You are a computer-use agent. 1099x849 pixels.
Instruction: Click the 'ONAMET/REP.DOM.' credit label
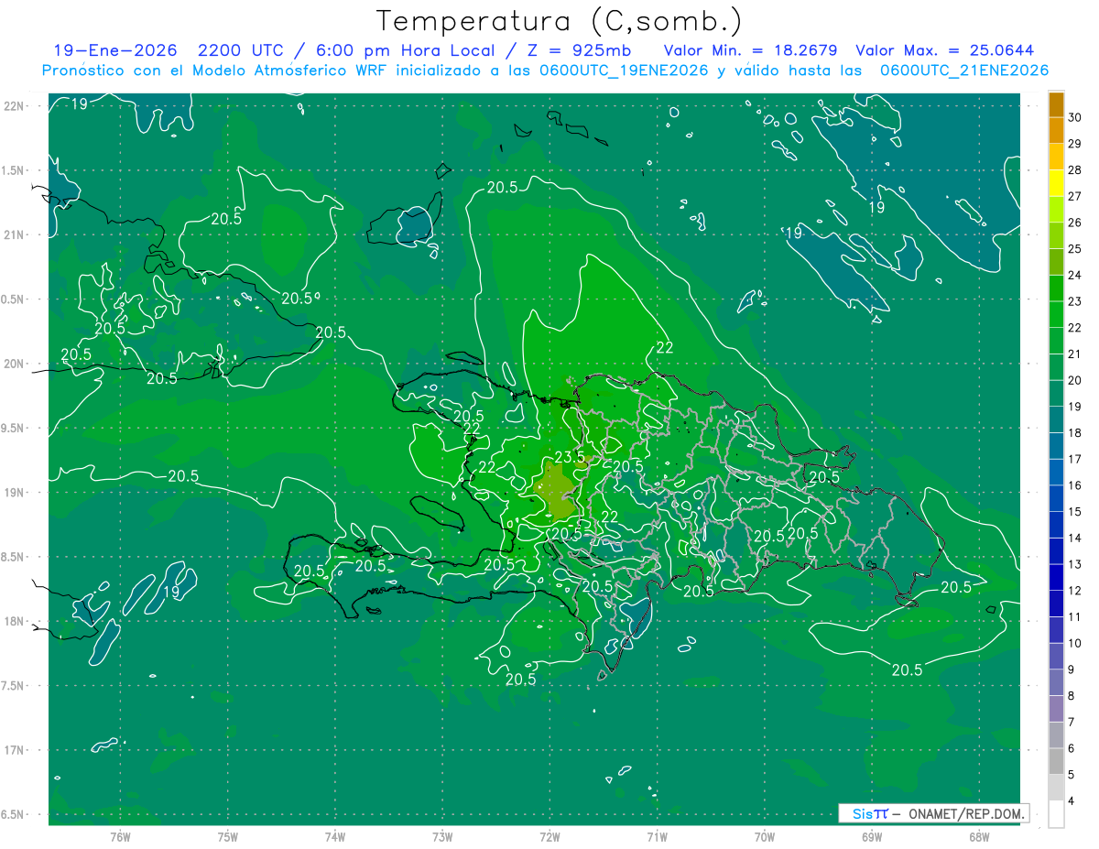click(967, 813)
